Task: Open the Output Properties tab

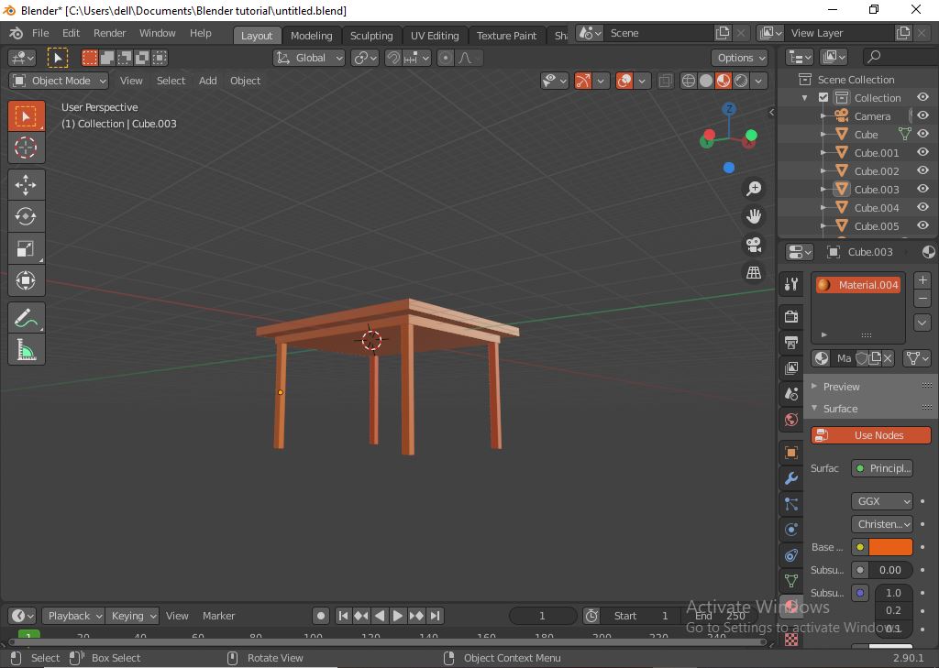Action: (790, 343)
